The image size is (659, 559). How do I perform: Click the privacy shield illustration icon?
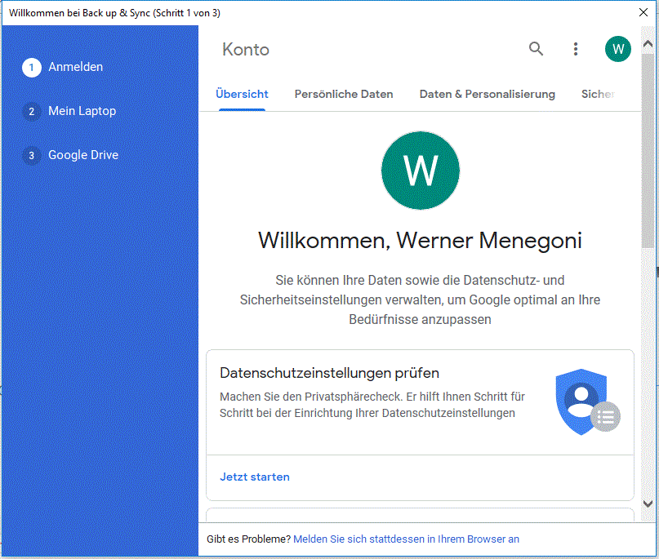(588, 402)
